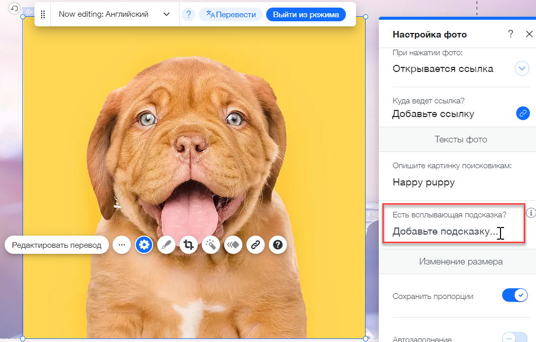Click the Перевести translate button
536x342 pixels.
(231, 15)
